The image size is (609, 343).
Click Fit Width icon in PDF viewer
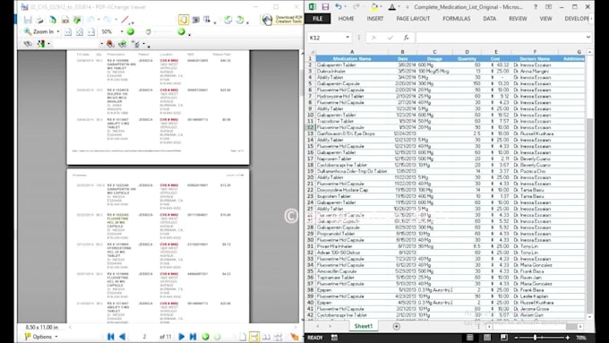click(91, 32)
